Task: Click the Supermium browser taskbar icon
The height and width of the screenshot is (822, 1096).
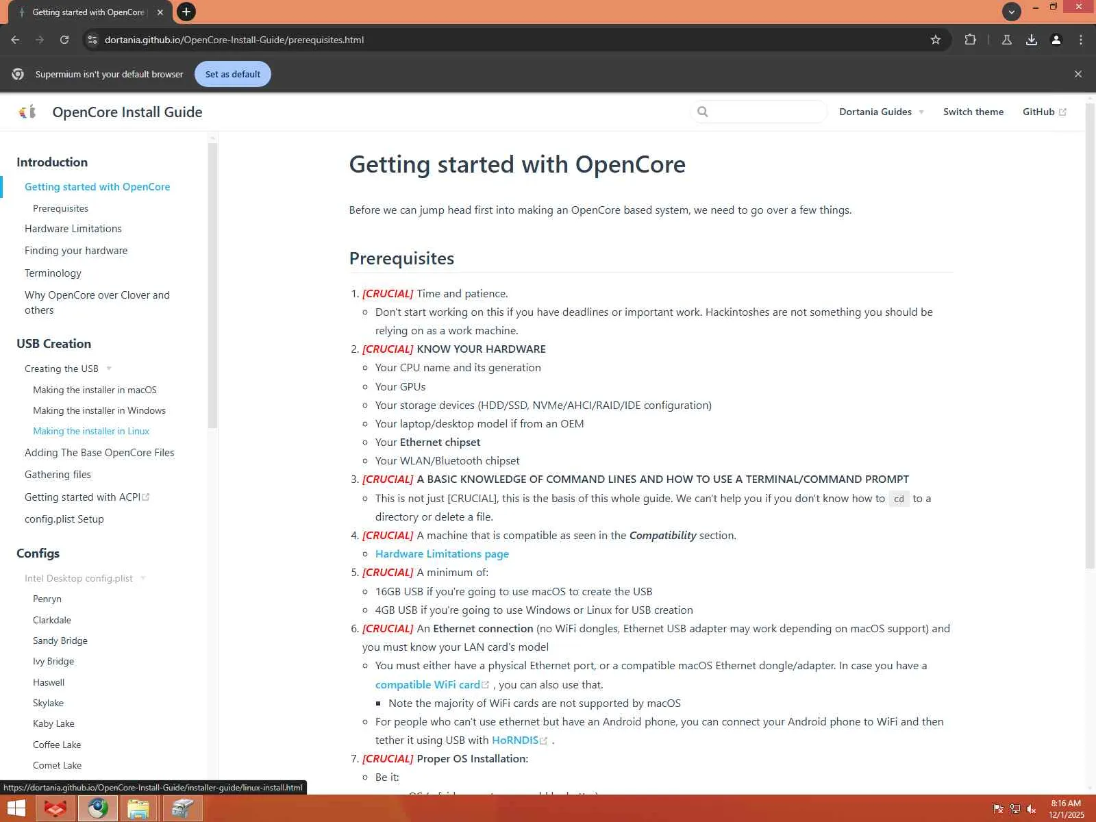Action: coord(98,809)
